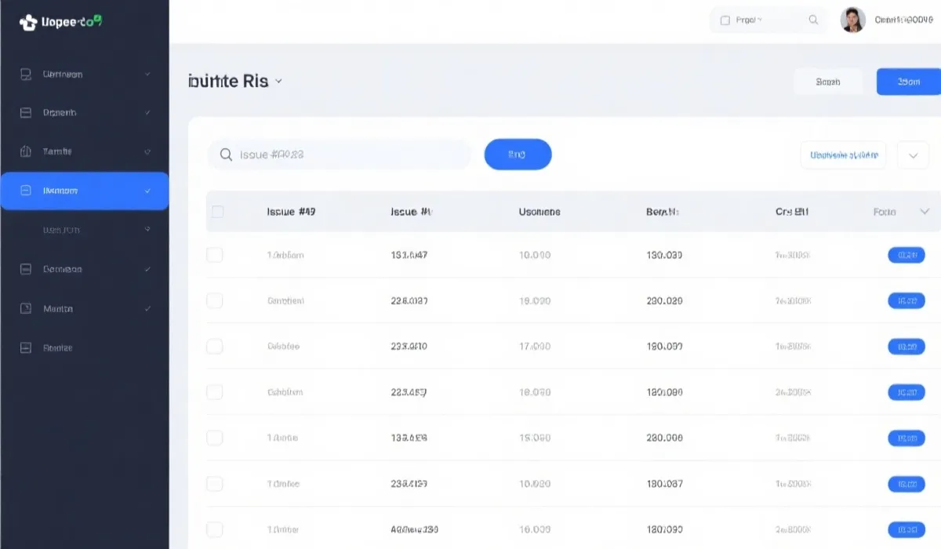
Task: Open the page title dropdown chevron
Action: pos(278,82)
